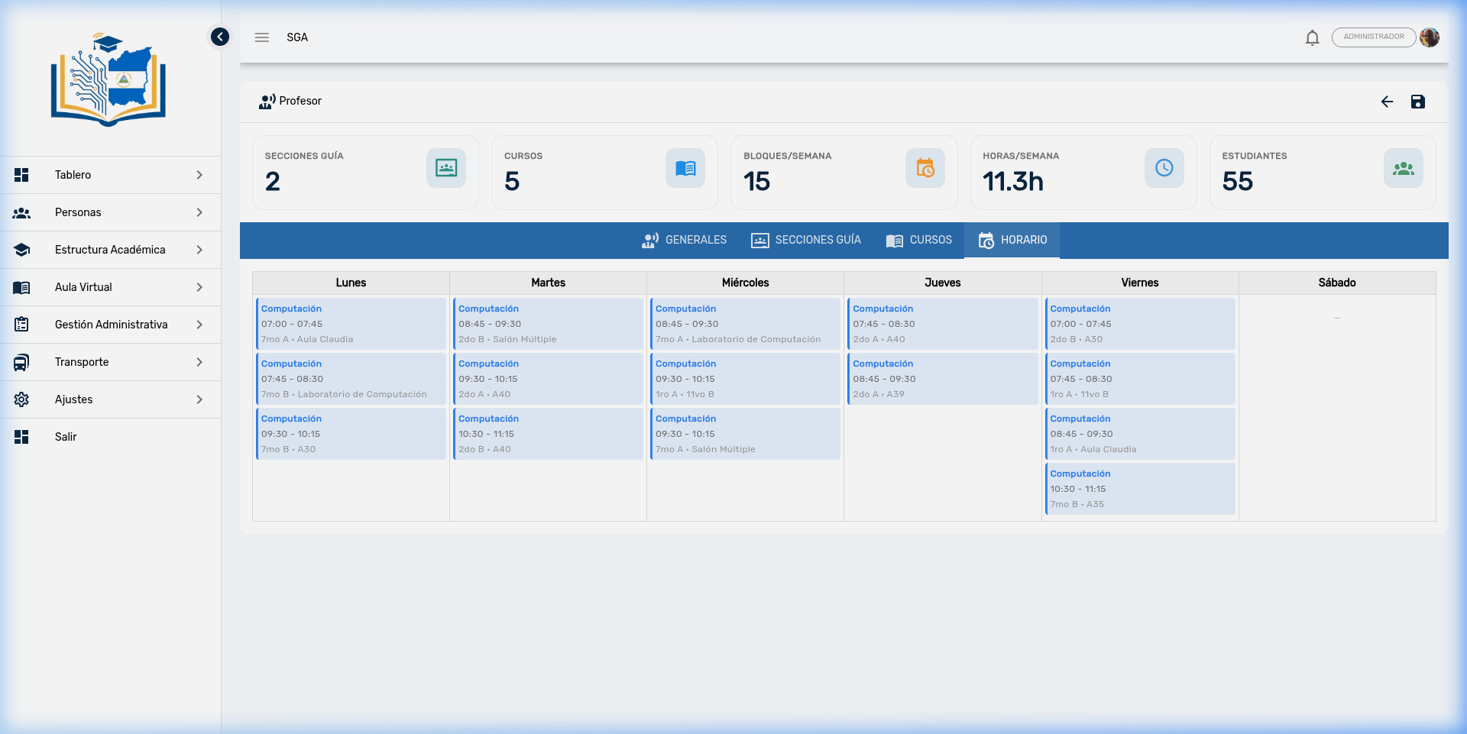Go back using the left arrow icon

[1388, 102]
